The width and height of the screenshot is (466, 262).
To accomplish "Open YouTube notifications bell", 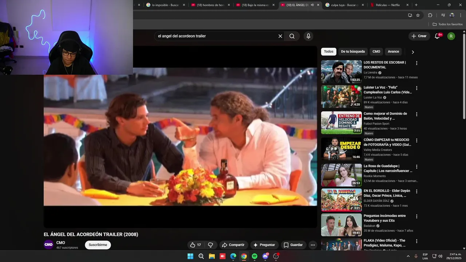I will [x=438, y=36].
